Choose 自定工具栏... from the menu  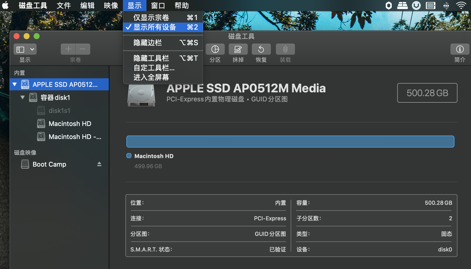coord(163,68)
